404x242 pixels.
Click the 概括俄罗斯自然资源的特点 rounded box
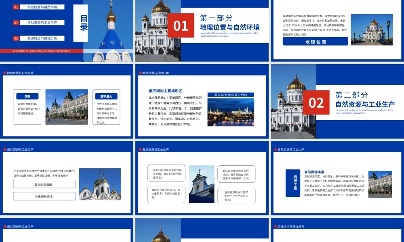point(236,174)
